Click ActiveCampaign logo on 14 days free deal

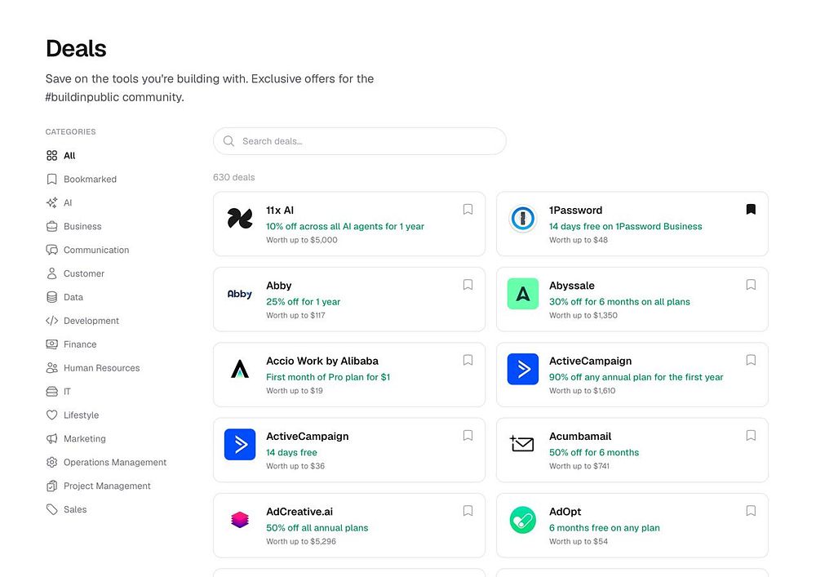pos(240,444)
